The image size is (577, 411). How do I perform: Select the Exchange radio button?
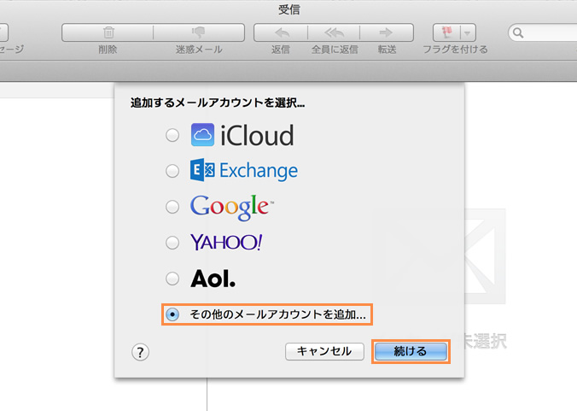[172, 171]
